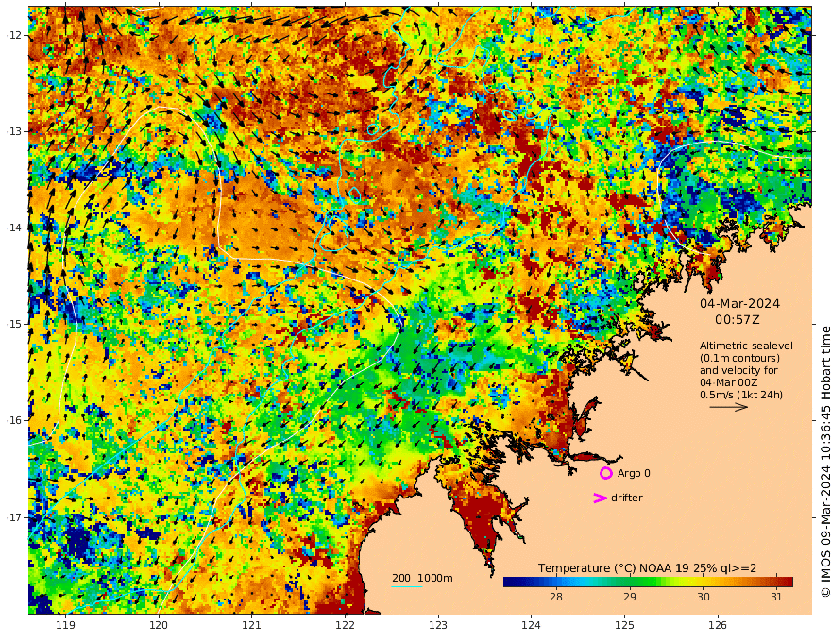Click the "0.5m/s (1kt 24h)" scale text
The height and width of the screenshot is (642, 831).
pos(741,395)
